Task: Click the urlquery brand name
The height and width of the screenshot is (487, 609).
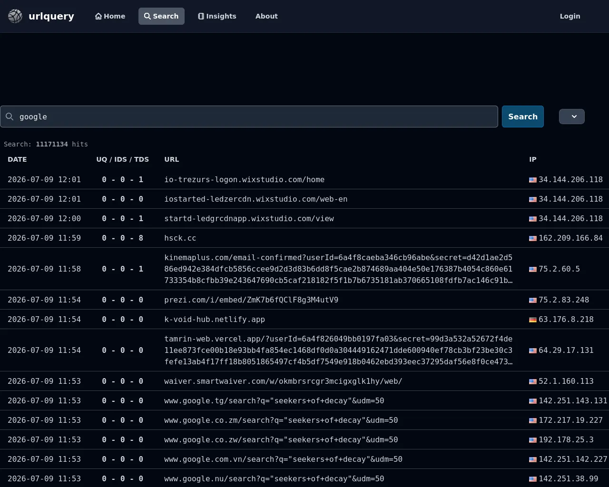Action: 51,16
